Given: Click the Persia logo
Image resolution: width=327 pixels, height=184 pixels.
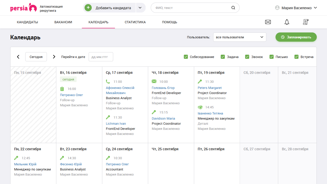Looking at the screenshot, I should (24, 8).
